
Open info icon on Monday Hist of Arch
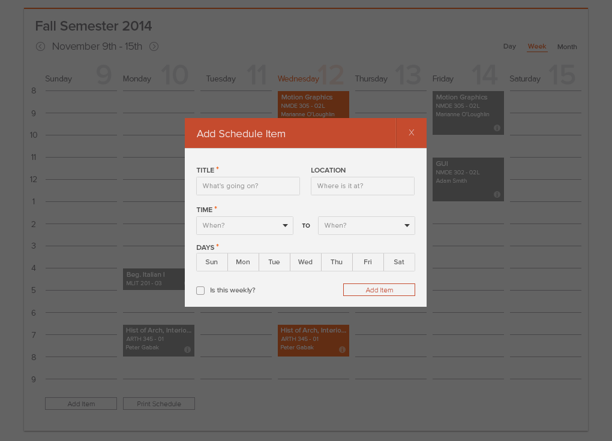(187, 349)
